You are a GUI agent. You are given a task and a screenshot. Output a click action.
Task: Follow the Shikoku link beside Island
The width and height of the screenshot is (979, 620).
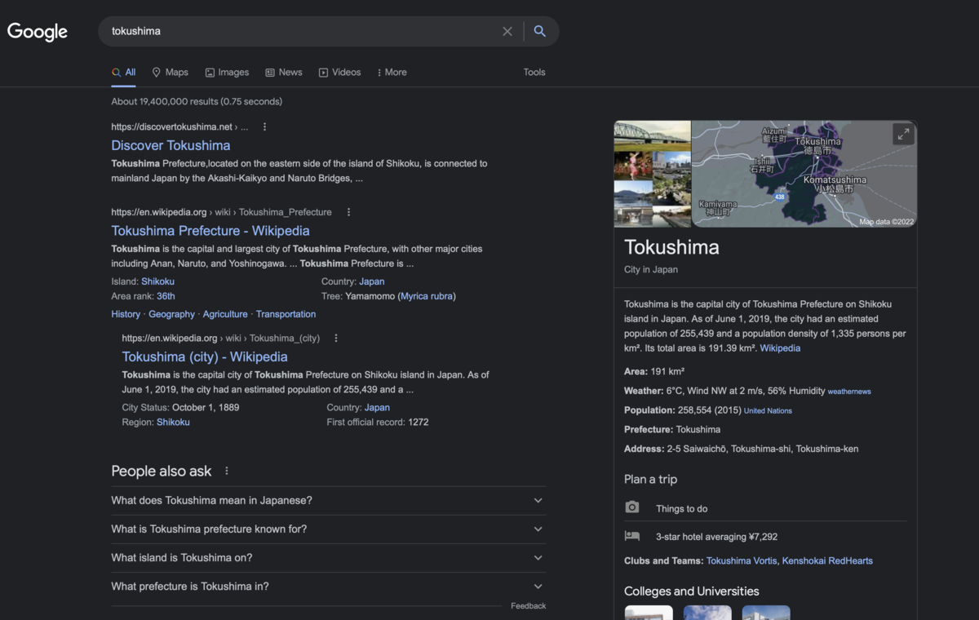[x=157, y=281]
